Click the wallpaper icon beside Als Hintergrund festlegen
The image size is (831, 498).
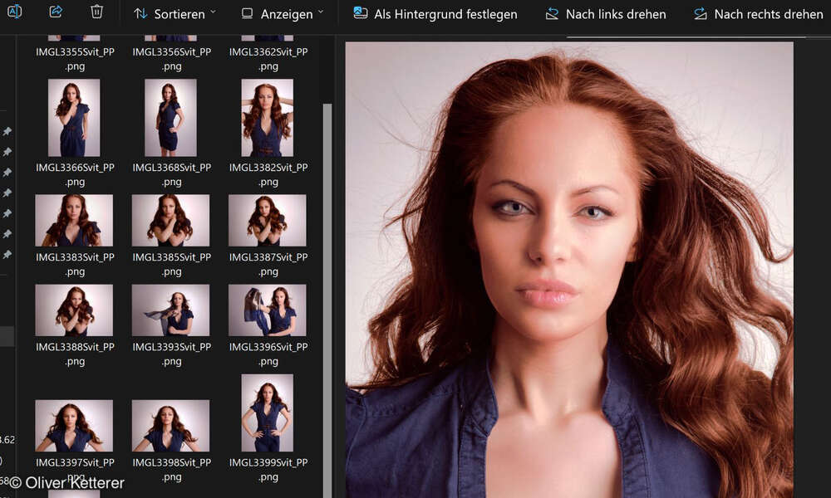coord(360,12)
